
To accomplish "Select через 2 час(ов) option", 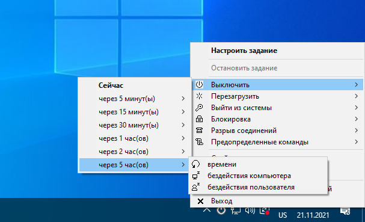I will tap(134, 152).
